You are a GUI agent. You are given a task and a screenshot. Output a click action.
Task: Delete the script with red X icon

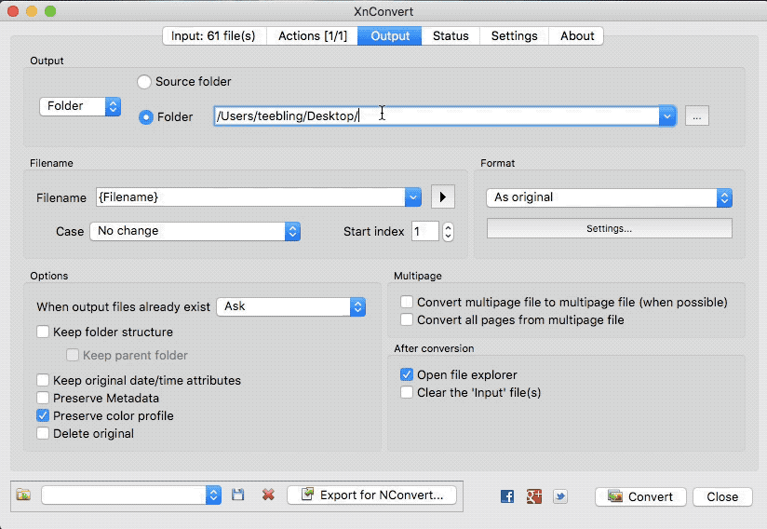click(x=268, y=495)
